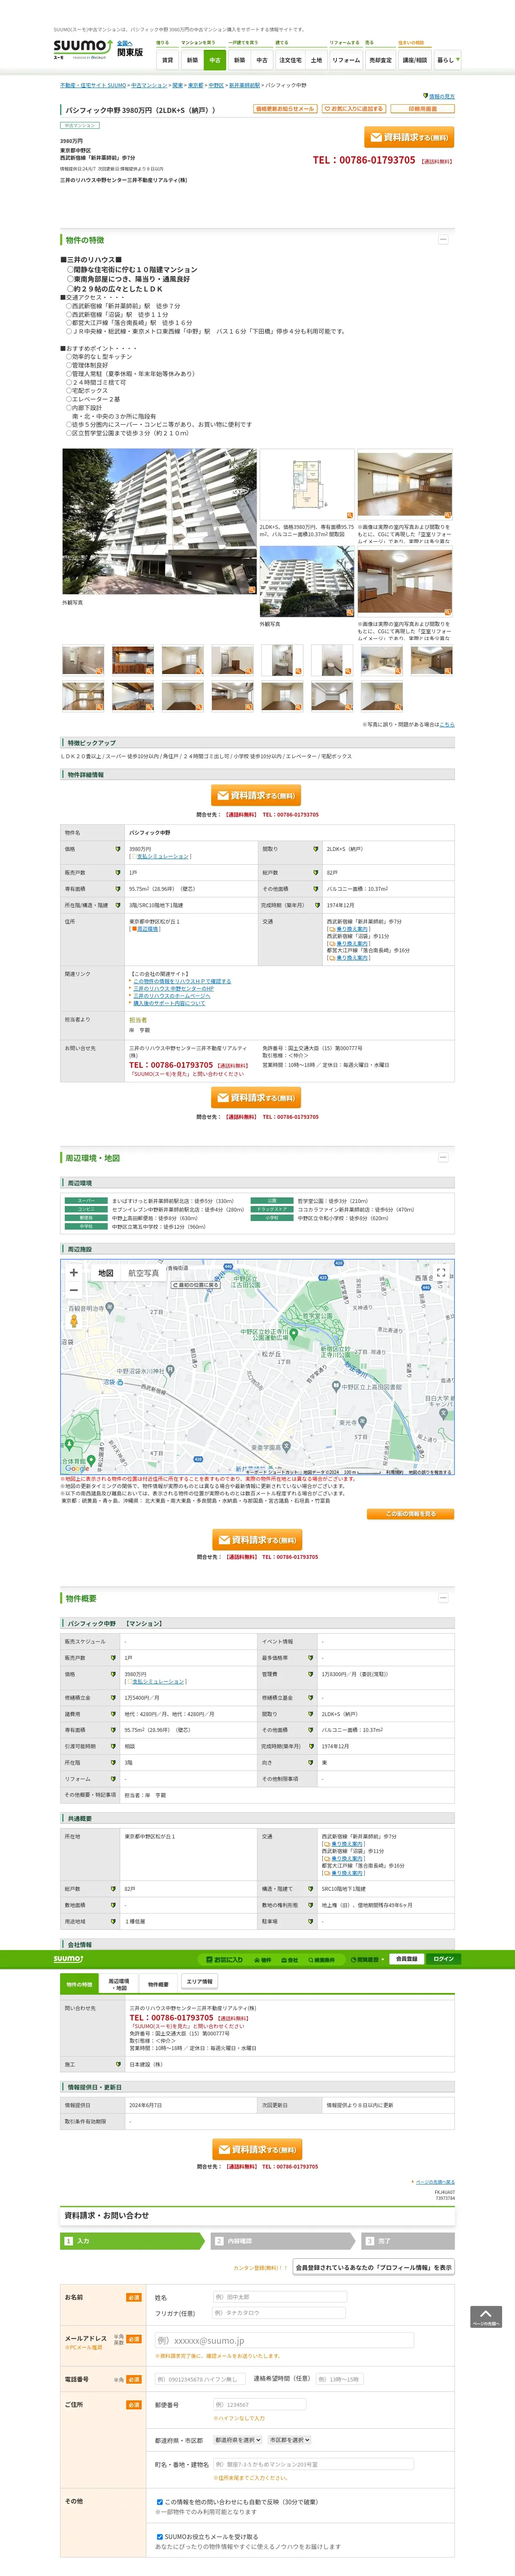Switch map to 航空写真 view
Screen dimensions: 515x2576
pyautogui.click(x=143, y=1273)
